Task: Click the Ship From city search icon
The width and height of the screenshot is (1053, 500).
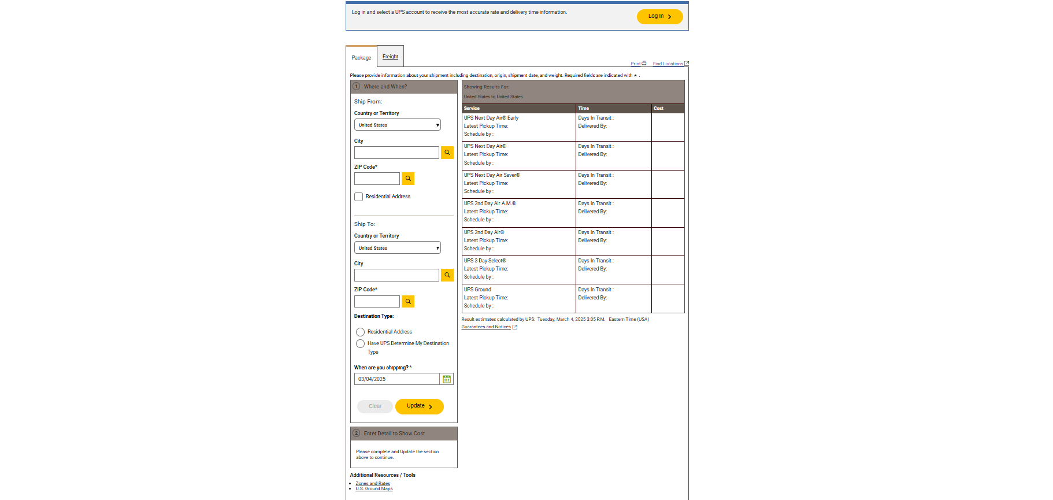Action: click(447, 153)
